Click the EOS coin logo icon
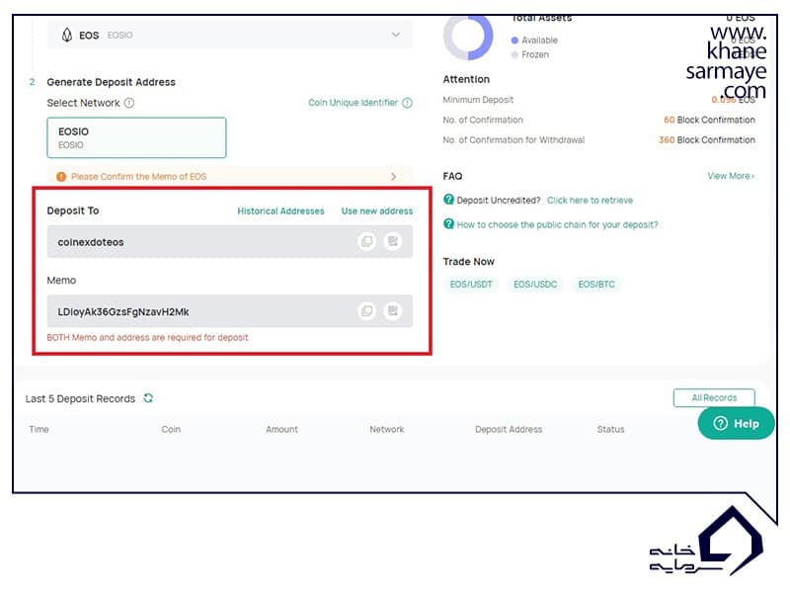This screenshot has height=593, width=790. click(66, 35)
